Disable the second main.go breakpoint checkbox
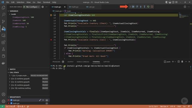Viewport: 192px width, 108px height. [11, 103]
